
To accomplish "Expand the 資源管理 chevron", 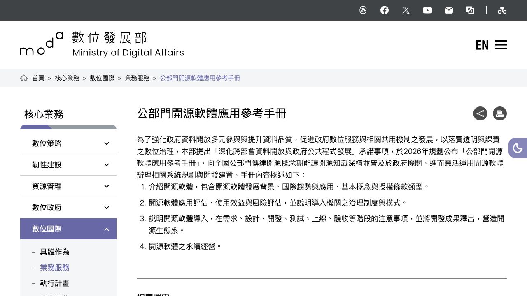I will pyautogui.click(x=107, y=186).
